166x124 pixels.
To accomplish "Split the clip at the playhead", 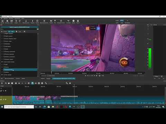I will pos(29,83).
